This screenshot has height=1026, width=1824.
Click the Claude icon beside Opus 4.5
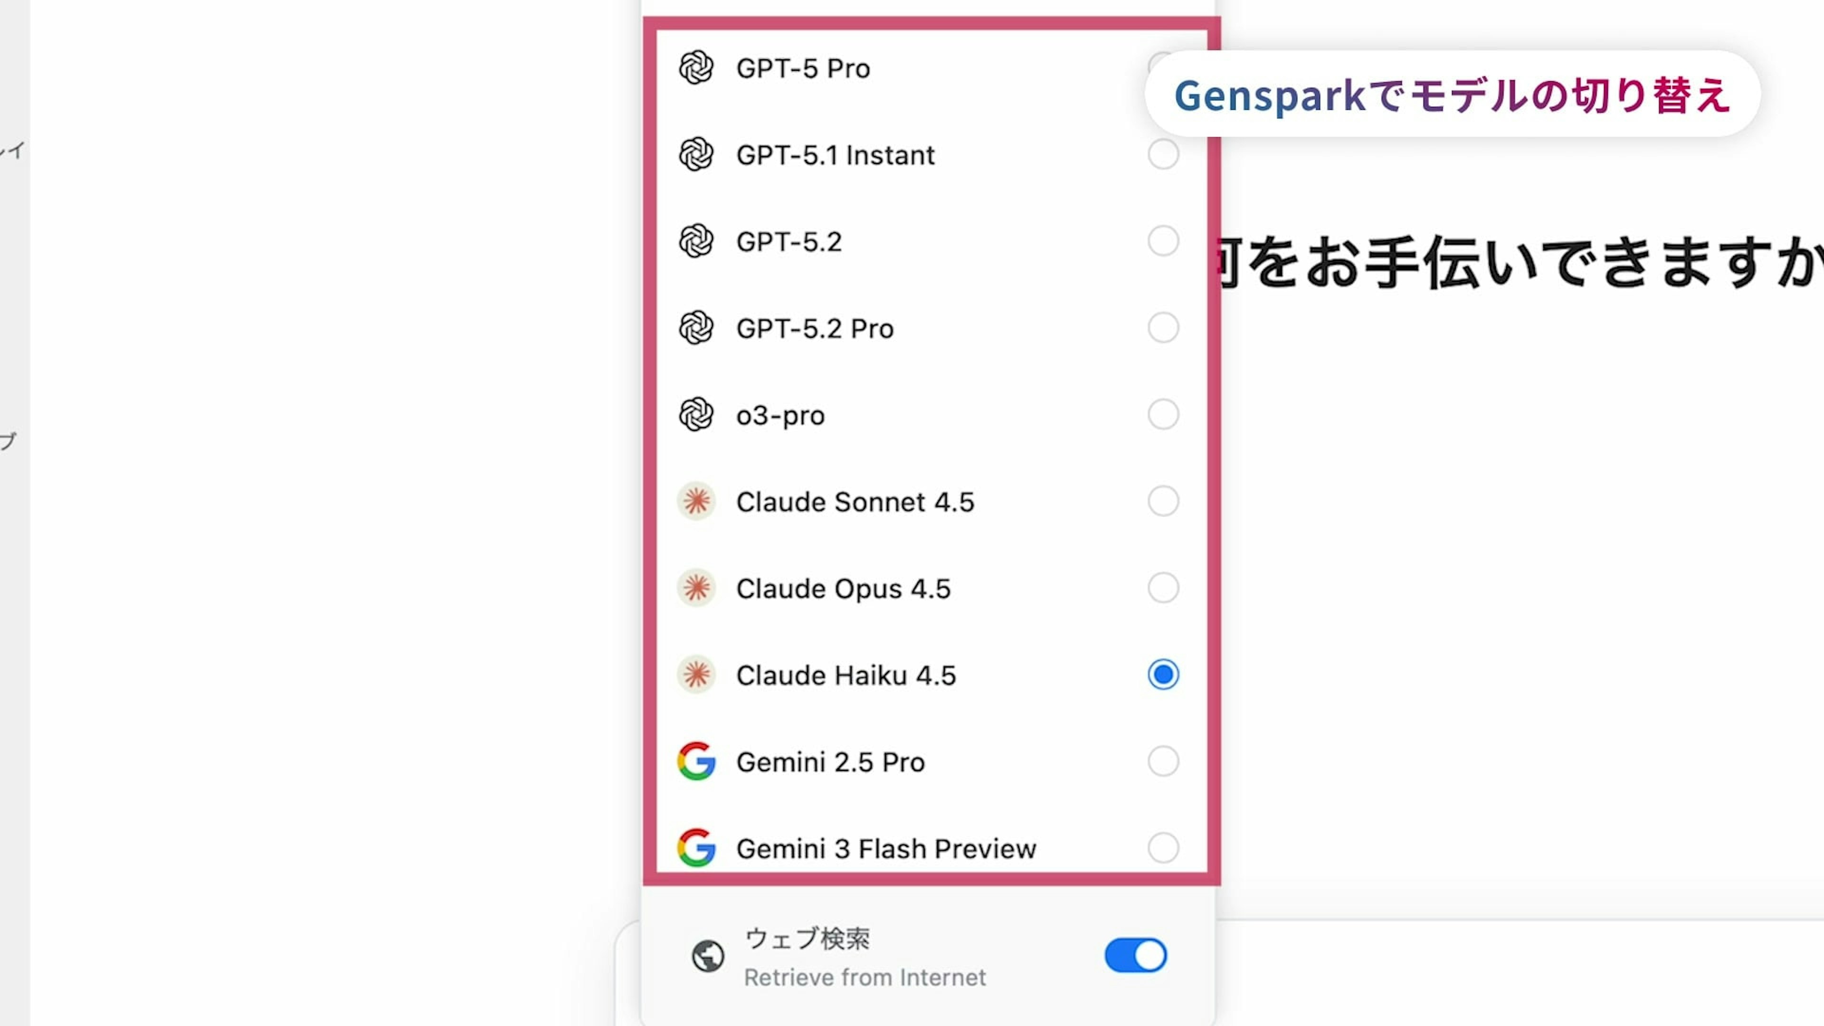coord(697,588)
